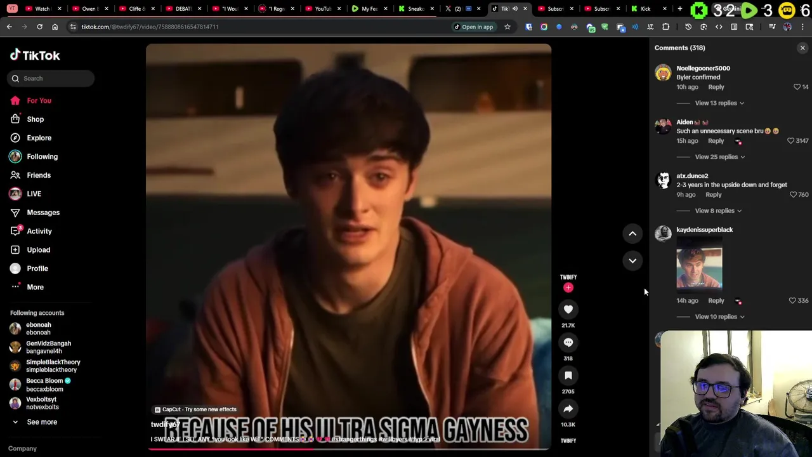
Task: Open Vexboltsyt following account
Action: (42, 403)
